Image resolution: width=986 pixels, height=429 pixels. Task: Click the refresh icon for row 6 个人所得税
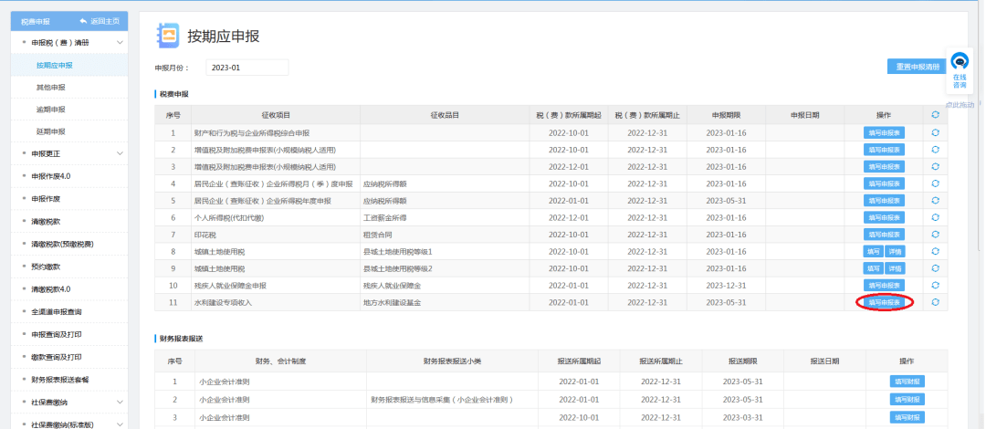tap(935, 217)
